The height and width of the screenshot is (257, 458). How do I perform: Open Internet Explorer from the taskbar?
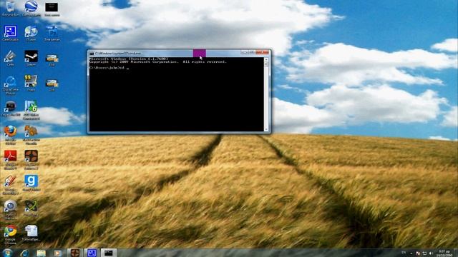click(x=24, y=253)
